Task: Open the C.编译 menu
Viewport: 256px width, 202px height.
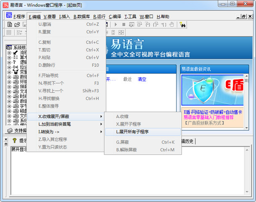Action: (115, 16)
